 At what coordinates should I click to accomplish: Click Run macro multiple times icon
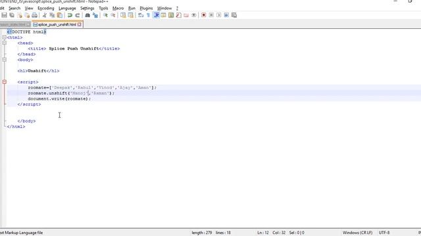pyautogui.click(x=226, y=15)
